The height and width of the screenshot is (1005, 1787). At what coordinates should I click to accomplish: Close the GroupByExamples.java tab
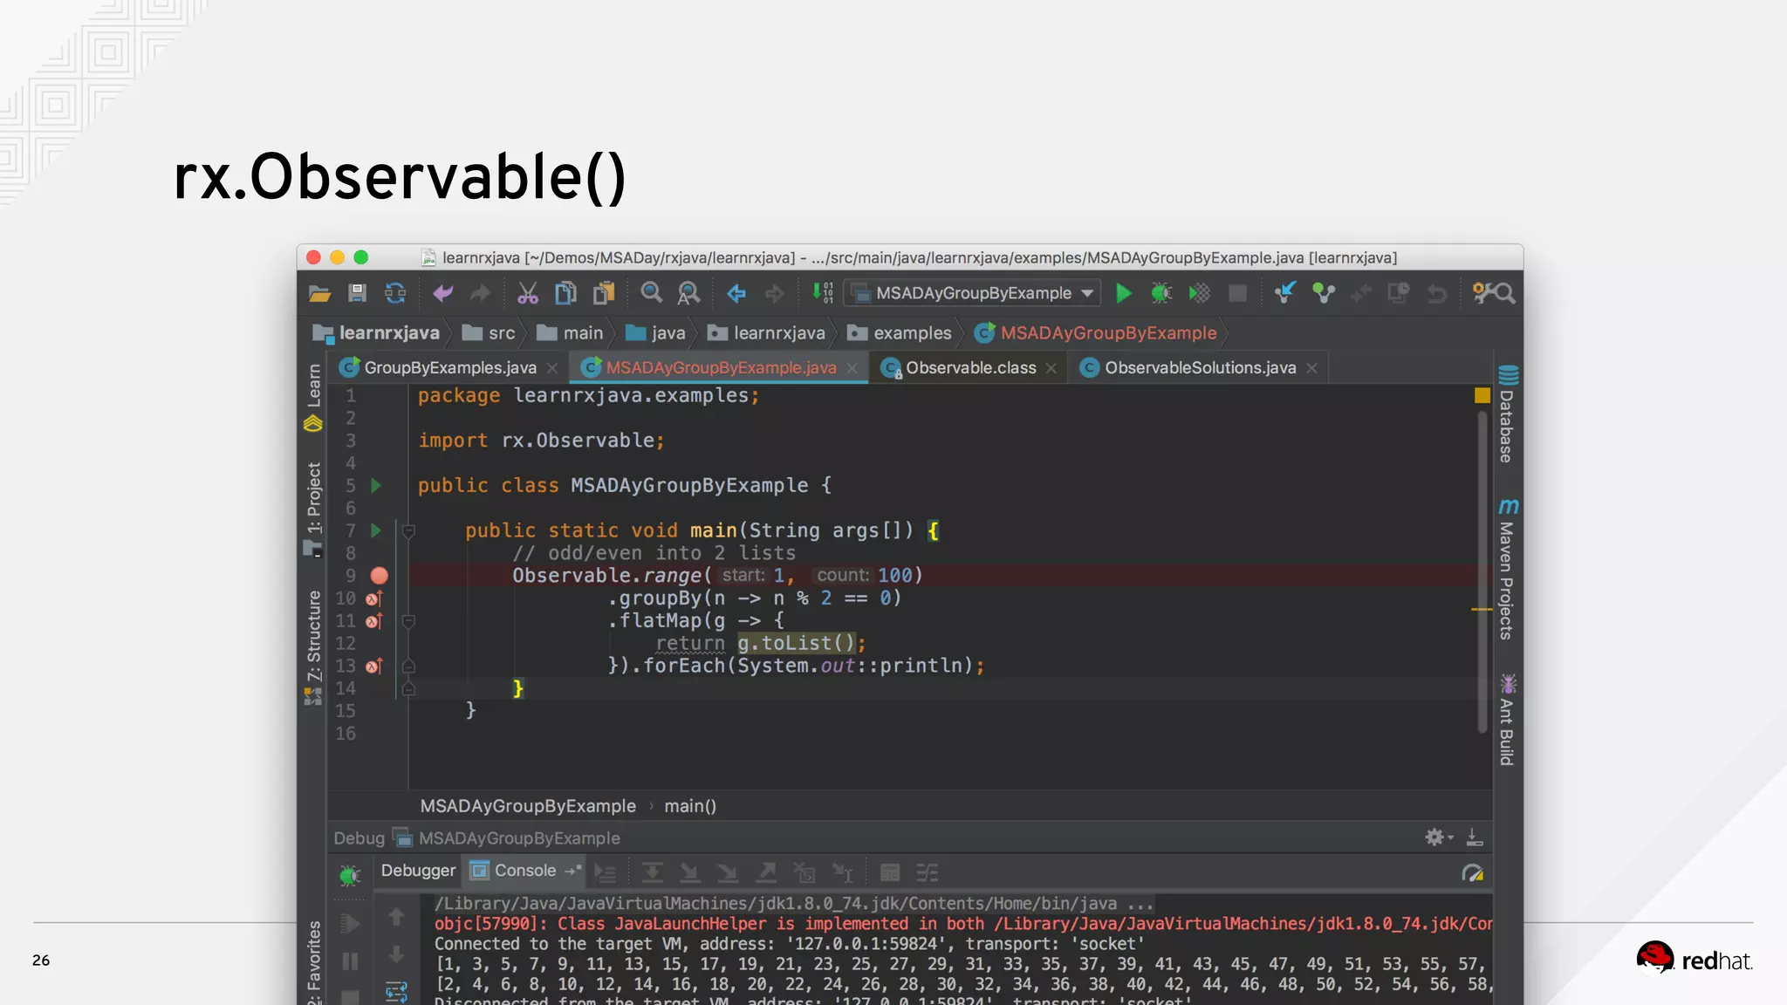pyautogui.click(x=552, y=368)
